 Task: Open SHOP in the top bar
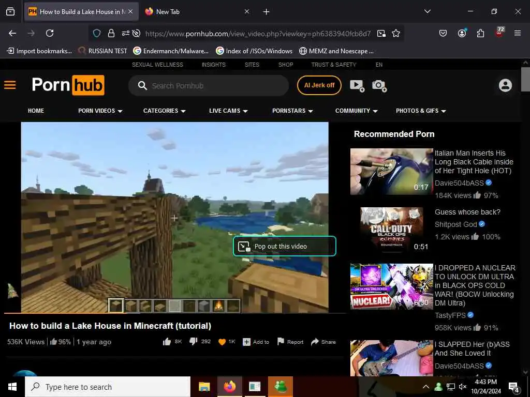click(x=286, y=65)
